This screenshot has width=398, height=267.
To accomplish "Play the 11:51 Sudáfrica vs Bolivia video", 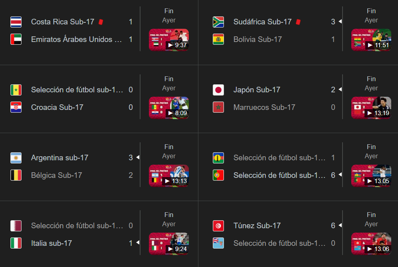I will (371, 39).
